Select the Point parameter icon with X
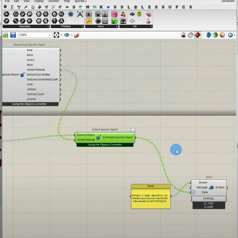Image resolution: width=238 pixels, height=238 pixels. tap(7, 14)
